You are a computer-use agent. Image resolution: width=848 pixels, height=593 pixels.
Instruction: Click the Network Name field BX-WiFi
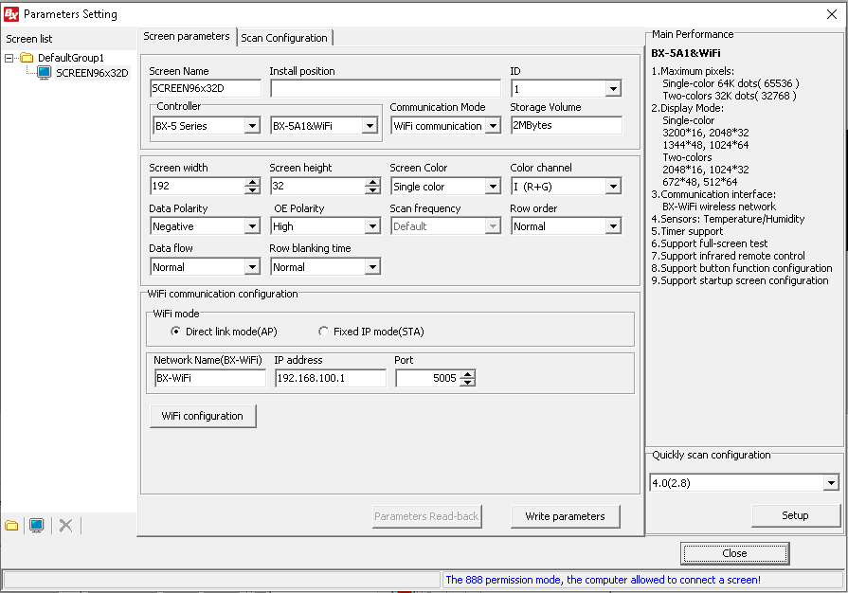209,378
